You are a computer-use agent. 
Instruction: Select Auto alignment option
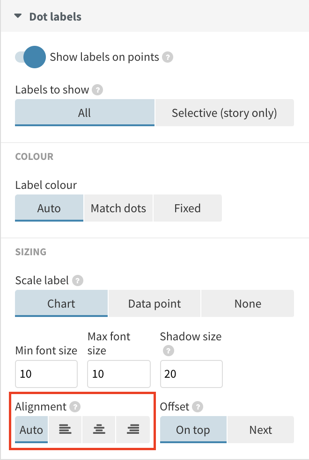point(31,430)
